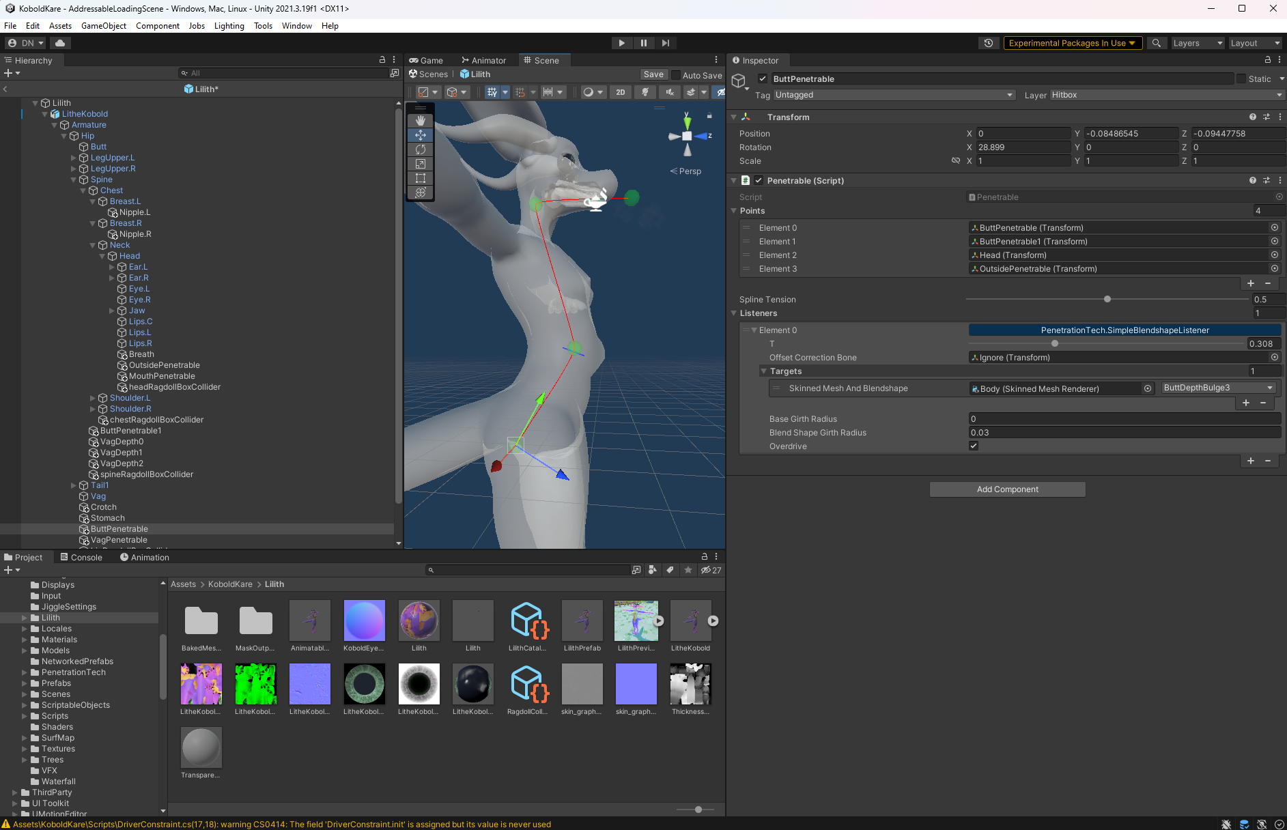The height and width of the screenshot is (830, 1287).
Task: Open the Layer Hitbox dropdown
Action: coord(1168,95)
